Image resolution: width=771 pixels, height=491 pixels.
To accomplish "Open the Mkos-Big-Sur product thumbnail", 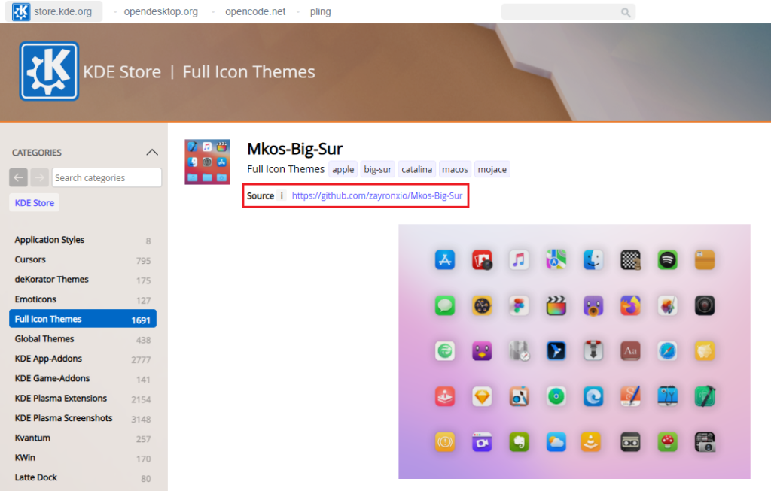I will pyautogui.click(x=207, y=162).
